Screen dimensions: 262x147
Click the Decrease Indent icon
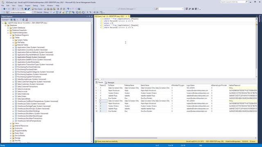[x=95, y=12]
